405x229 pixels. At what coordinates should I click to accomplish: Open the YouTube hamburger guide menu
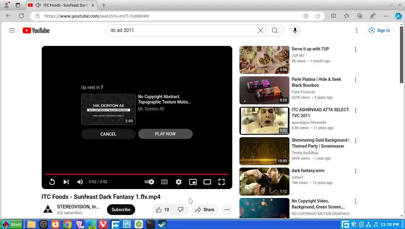(12, 30)
